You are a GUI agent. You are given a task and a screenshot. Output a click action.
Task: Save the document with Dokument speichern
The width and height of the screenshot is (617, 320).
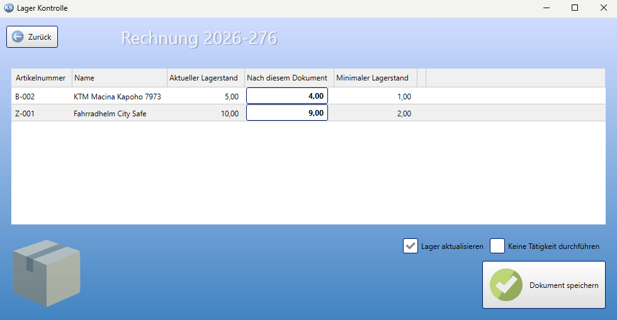544,285
